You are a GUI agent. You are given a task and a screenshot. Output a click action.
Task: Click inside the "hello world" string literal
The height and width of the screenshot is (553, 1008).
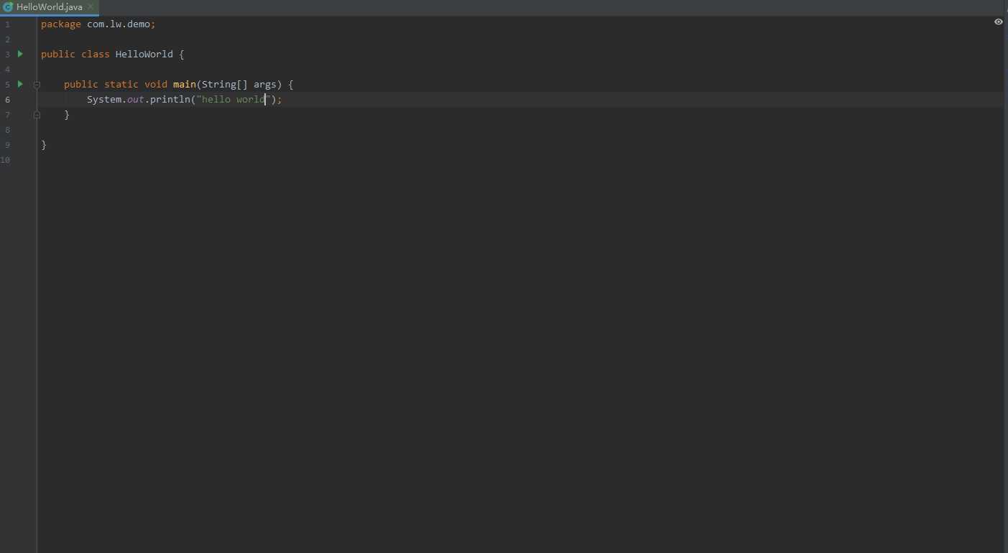coord(233,99)
